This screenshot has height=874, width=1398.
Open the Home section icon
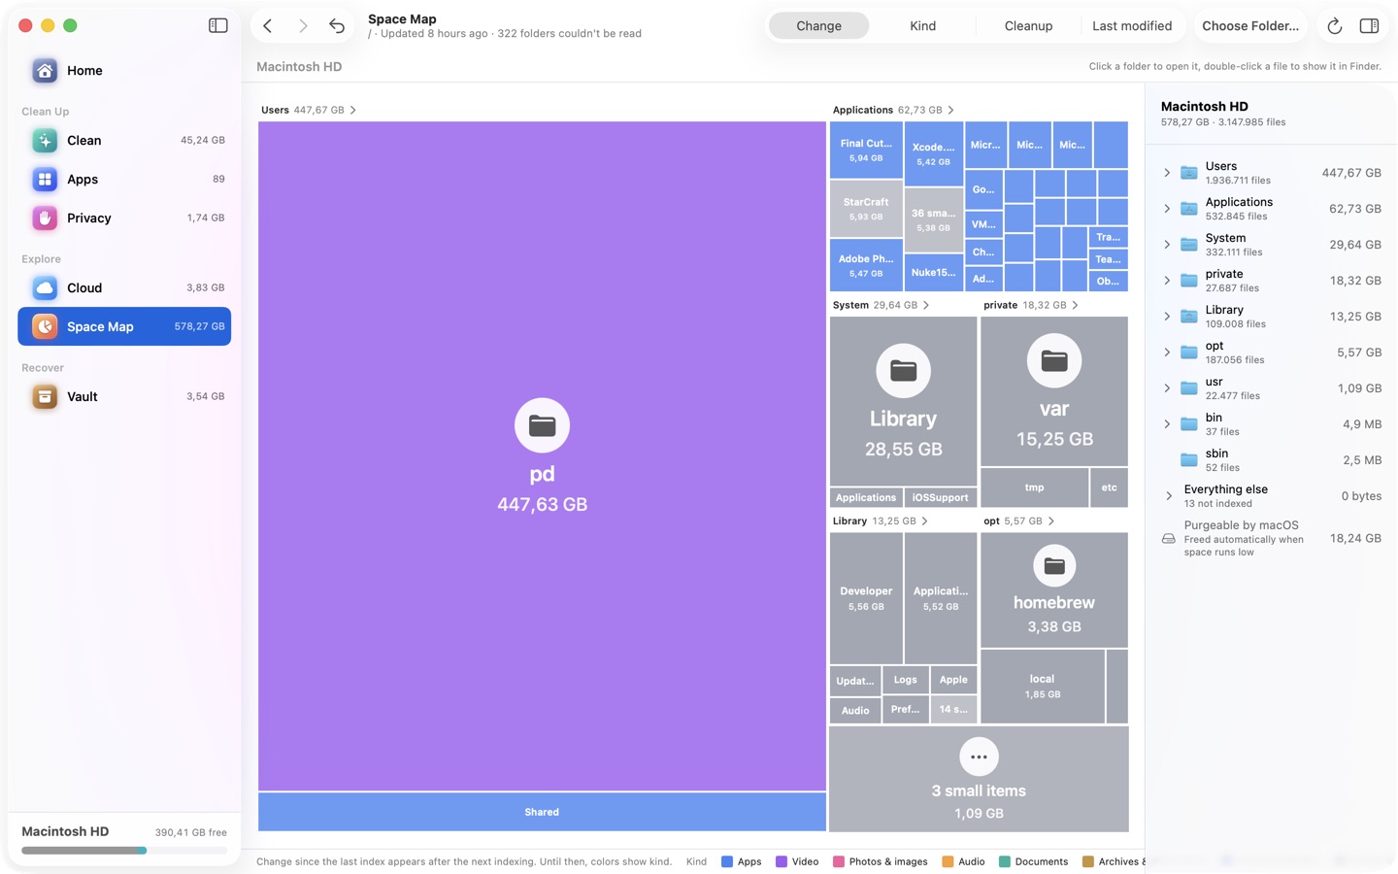coord(45,71)
